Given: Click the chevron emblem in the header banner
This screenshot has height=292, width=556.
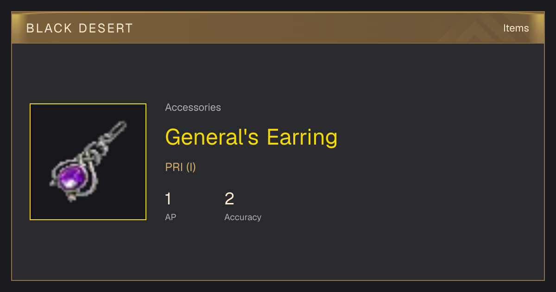Looking at the screenshot, I should (477, 30).
